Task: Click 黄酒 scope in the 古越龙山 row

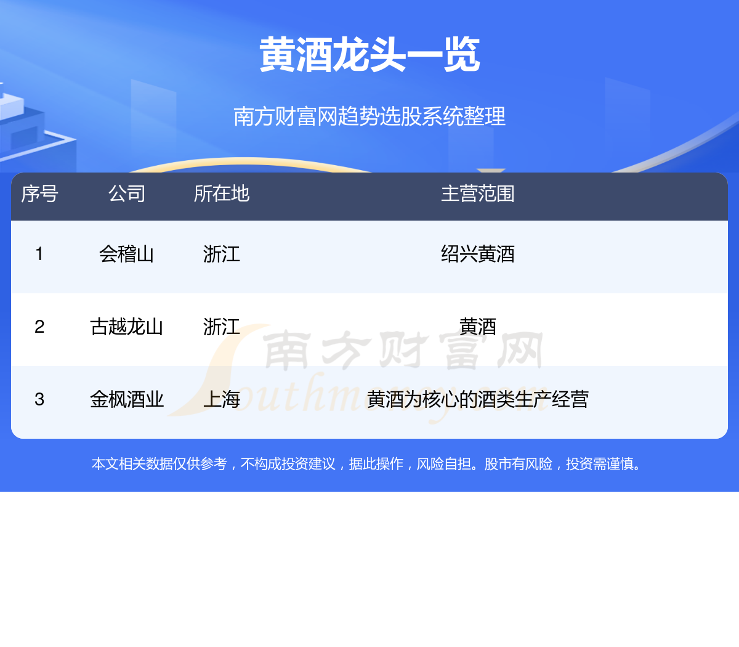Action: [478, 327]
